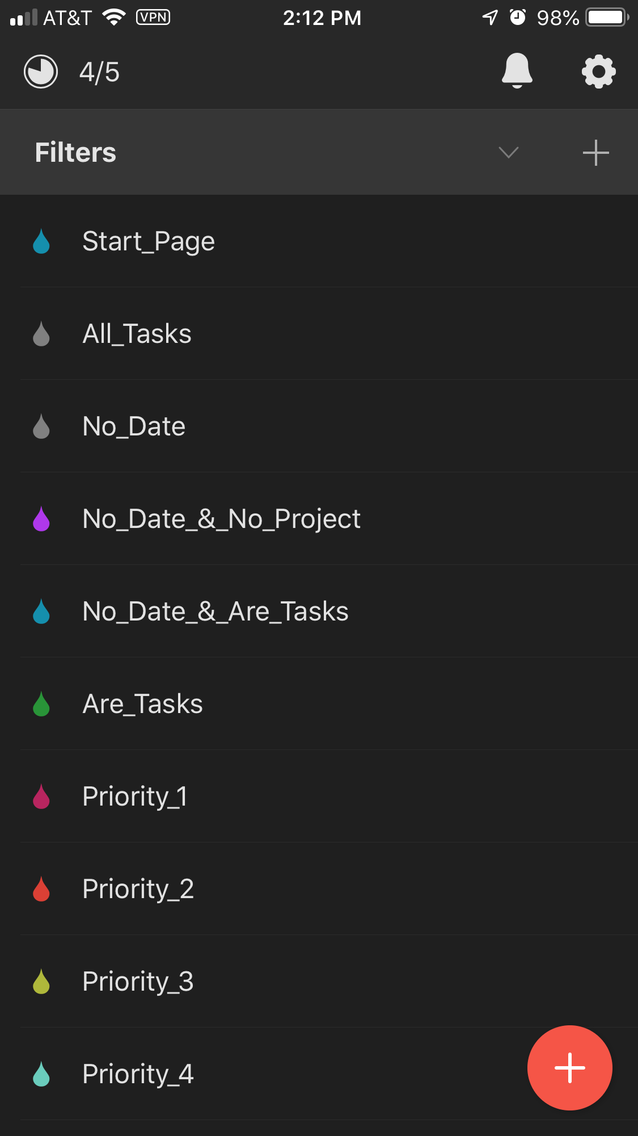The width and height of the screenshot is (638, 1136).
Task: Tap the crimson drop beside Priority_1
Action: coord(41,796)
